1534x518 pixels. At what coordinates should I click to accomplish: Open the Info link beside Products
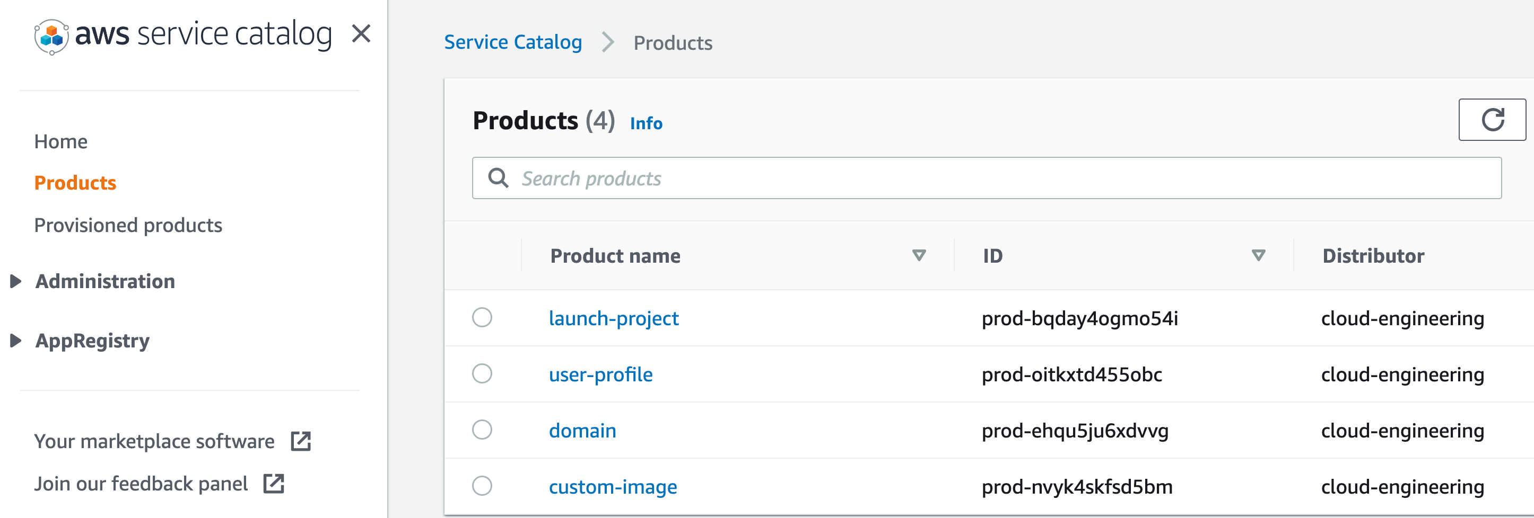click(x=646, y=123)
